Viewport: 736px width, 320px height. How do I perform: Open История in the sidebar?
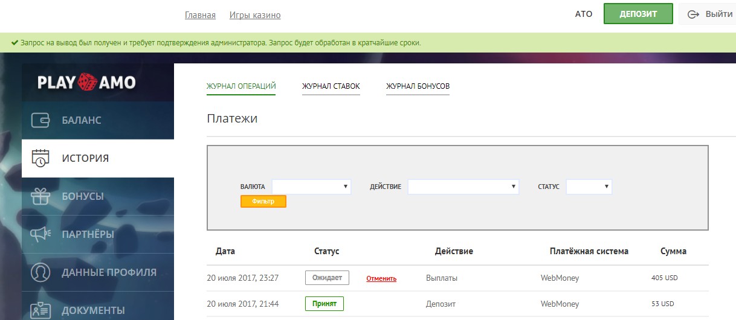tap(98, 158)
